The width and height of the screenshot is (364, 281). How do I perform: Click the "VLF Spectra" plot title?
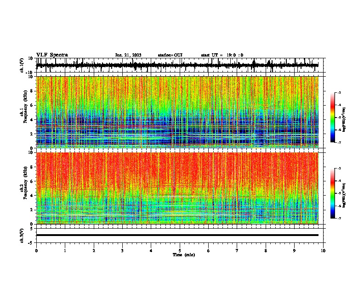coord(52,55)
